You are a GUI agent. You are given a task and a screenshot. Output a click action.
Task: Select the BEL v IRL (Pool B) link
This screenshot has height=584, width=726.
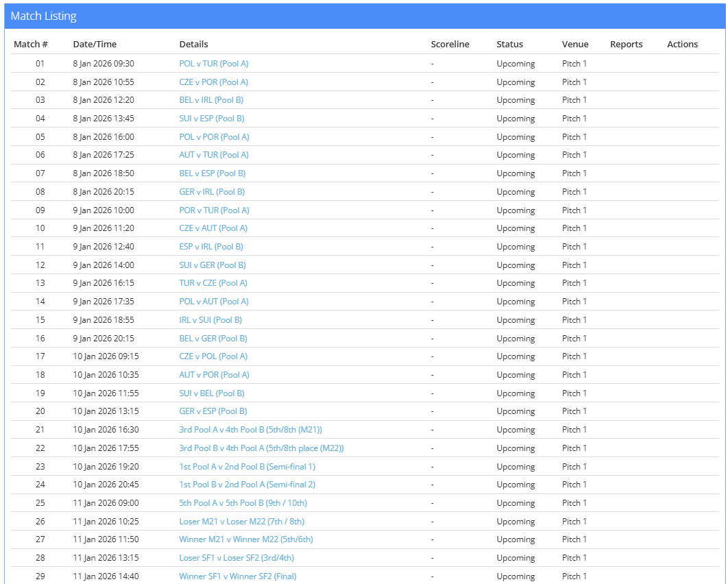click(211, 100)
